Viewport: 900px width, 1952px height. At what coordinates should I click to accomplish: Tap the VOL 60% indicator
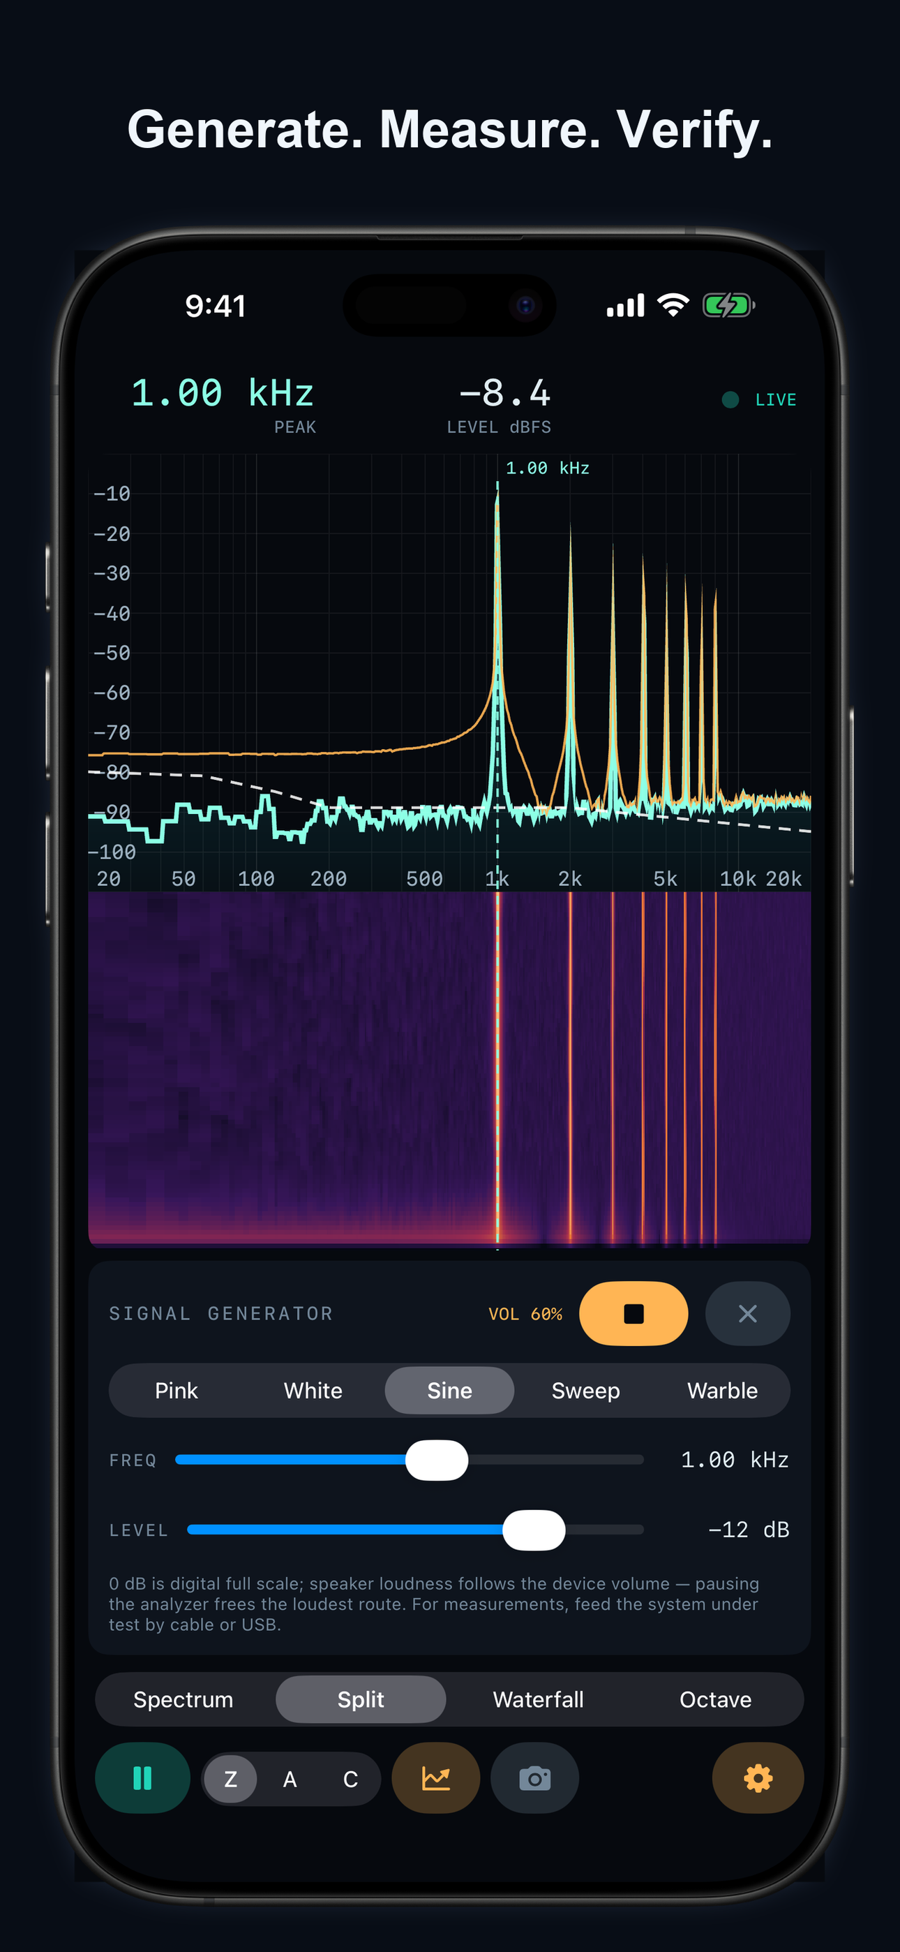[525, 1314]
